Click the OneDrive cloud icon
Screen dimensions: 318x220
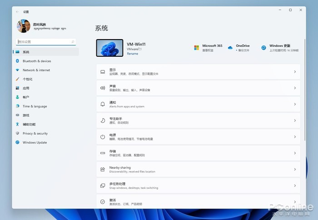click(x=230, y=47)
